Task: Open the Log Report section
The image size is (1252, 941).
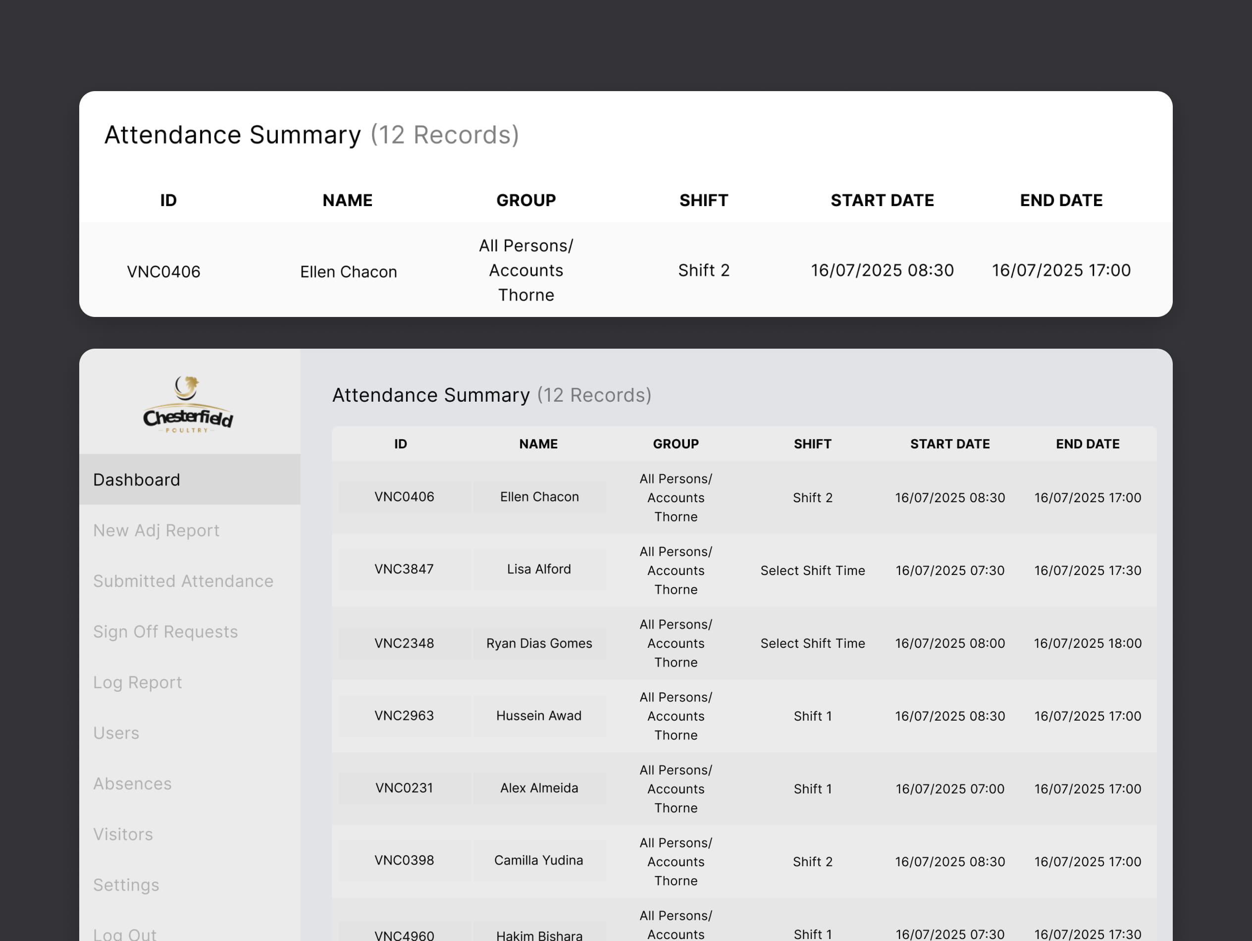Action: click(138, 682)
